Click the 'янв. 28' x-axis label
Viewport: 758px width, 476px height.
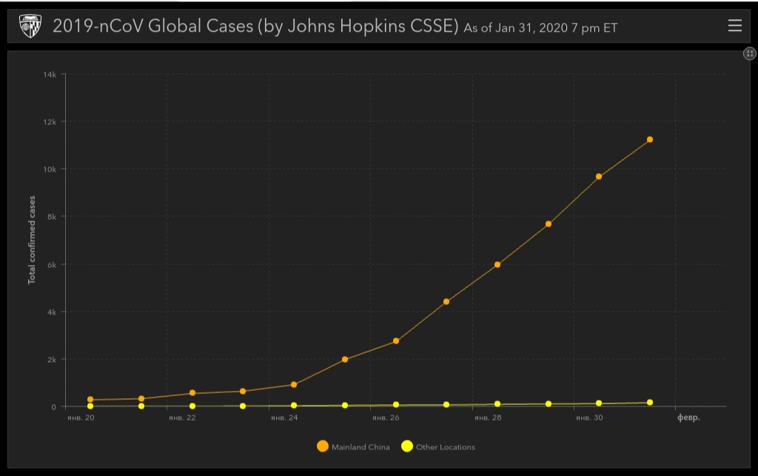click(x=488, y=418)
